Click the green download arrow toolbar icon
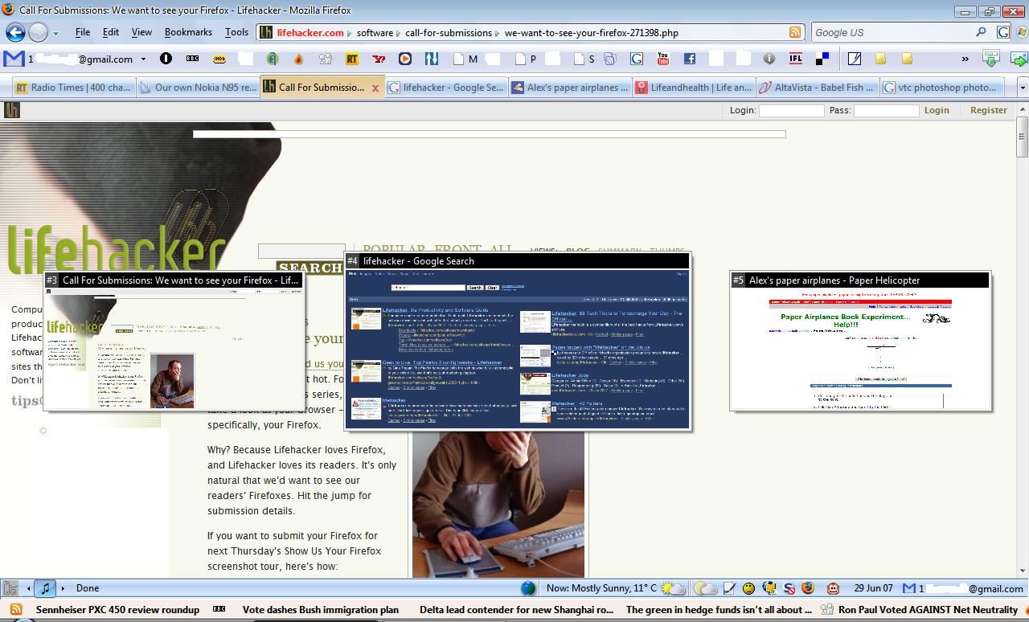 991,59
